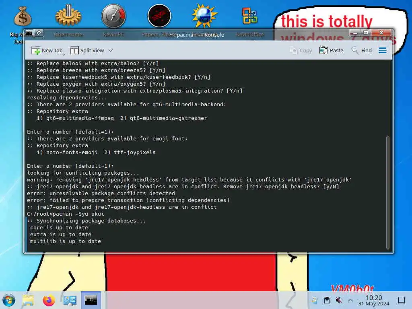
Task: Minimize the Konsole window
Action: (x=355, y=33)
